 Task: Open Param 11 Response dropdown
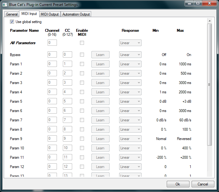point(130,157)
